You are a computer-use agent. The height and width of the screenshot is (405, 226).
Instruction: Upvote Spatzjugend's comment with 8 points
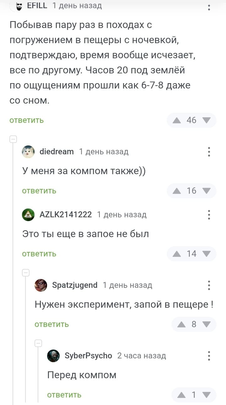pos(181,324)
